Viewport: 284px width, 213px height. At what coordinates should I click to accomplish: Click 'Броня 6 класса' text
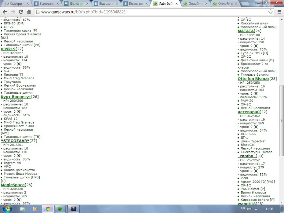(x=253, y=193)
